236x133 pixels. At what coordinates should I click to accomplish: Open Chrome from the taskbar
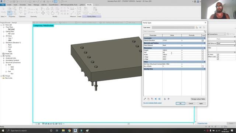pyautogui.click(x=69, y=130)
